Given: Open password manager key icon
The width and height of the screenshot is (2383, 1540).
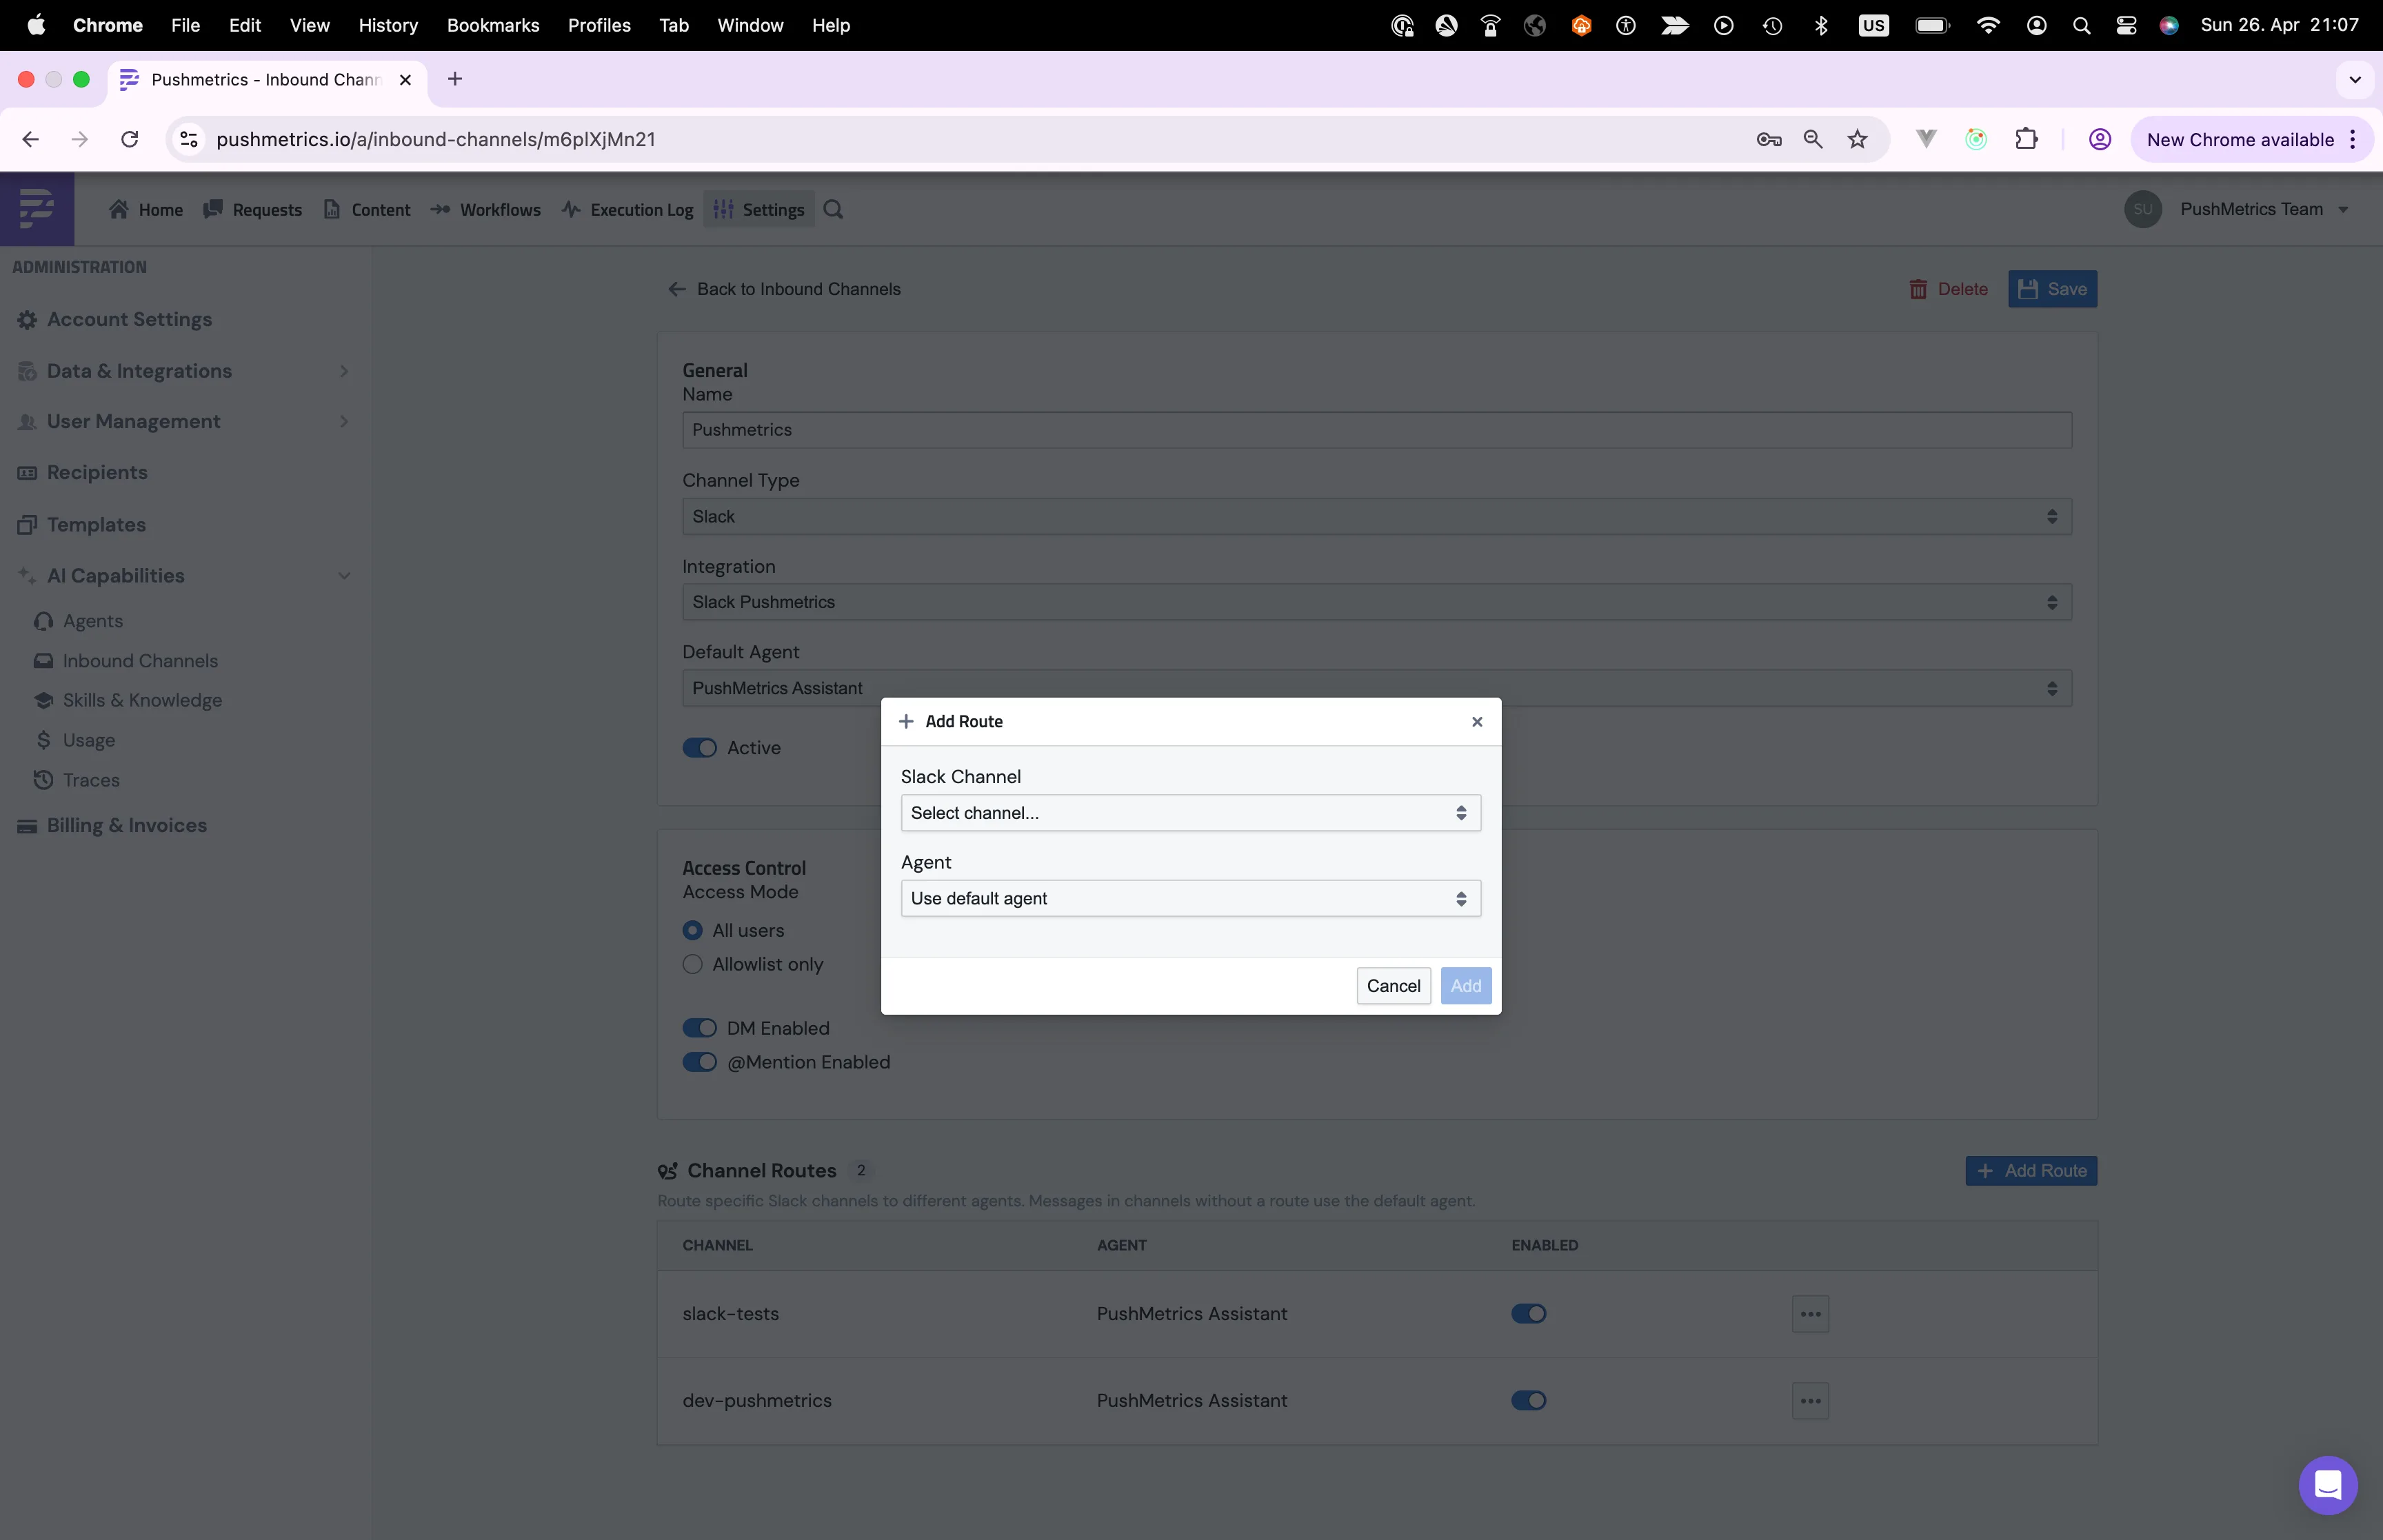Looking at the screenshot, I should click(1768, 139).
